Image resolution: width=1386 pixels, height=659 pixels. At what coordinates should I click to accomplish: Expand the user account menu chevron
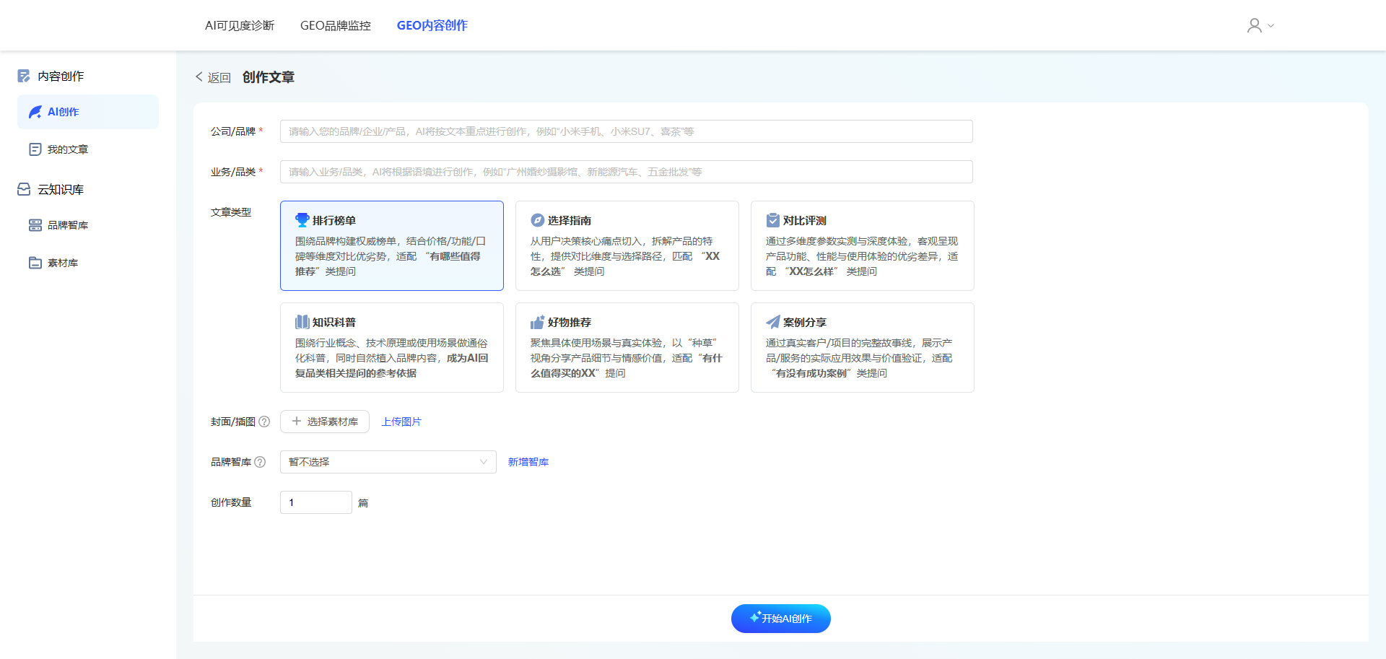[x=1271, y=25]
